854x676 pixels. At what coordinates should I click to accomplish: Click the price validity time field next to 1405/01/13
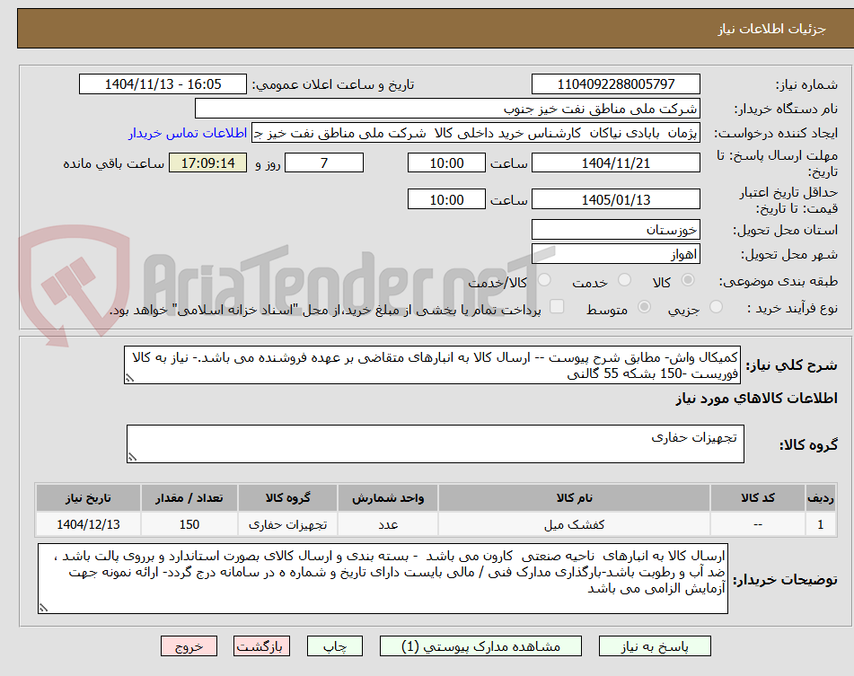click(446, 199)
